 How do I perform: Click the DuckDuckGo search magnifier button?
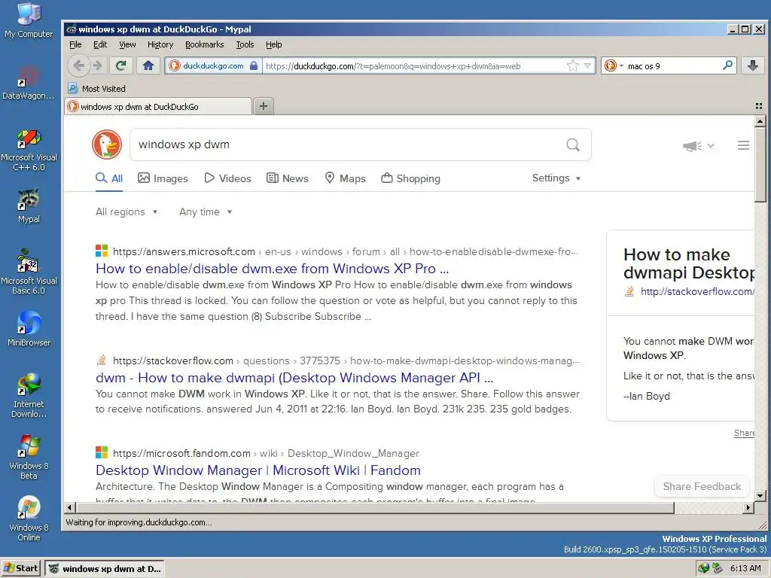[573, 144]
